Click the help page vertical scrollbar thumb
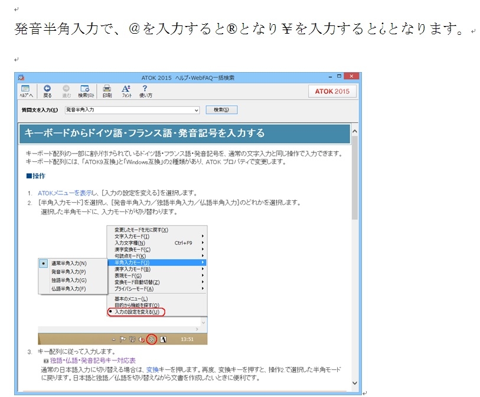 point(355,178)
